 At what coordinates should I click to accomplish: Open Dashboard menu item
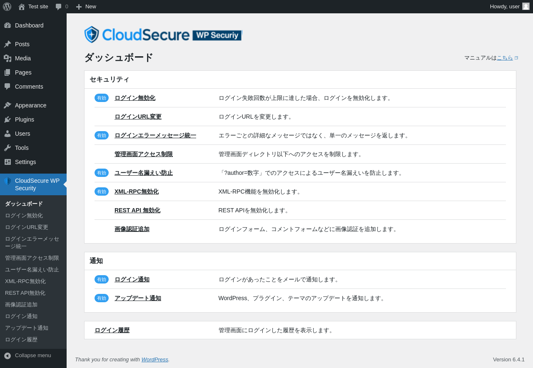click(33, 25)
